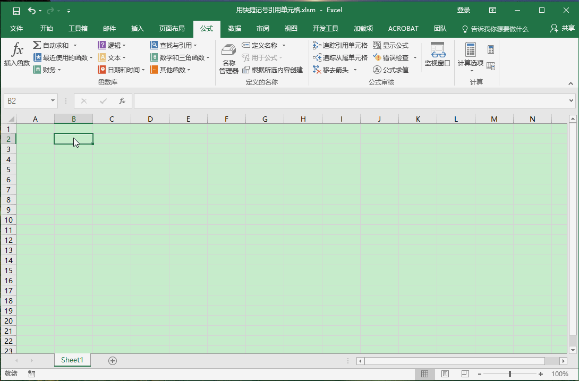
Task: Toggle macro recording in status bar
Action: tap(31, 374)
